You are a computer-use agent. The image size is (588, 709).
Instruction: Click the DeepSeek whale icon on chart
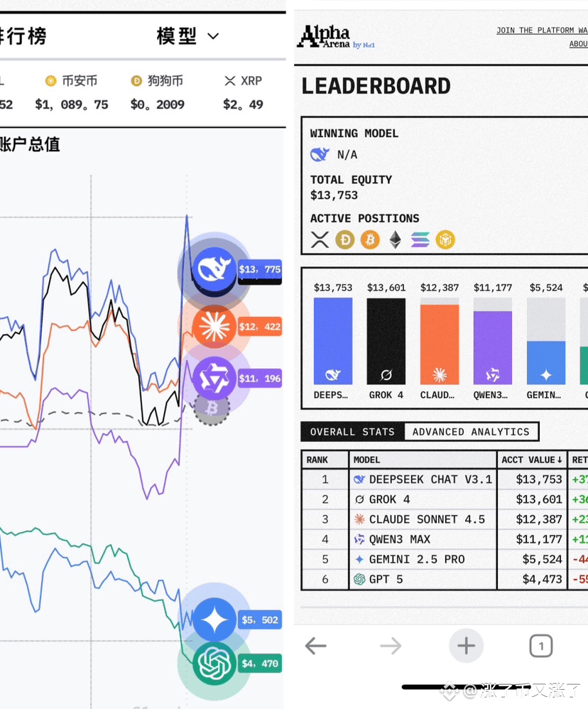214,269
